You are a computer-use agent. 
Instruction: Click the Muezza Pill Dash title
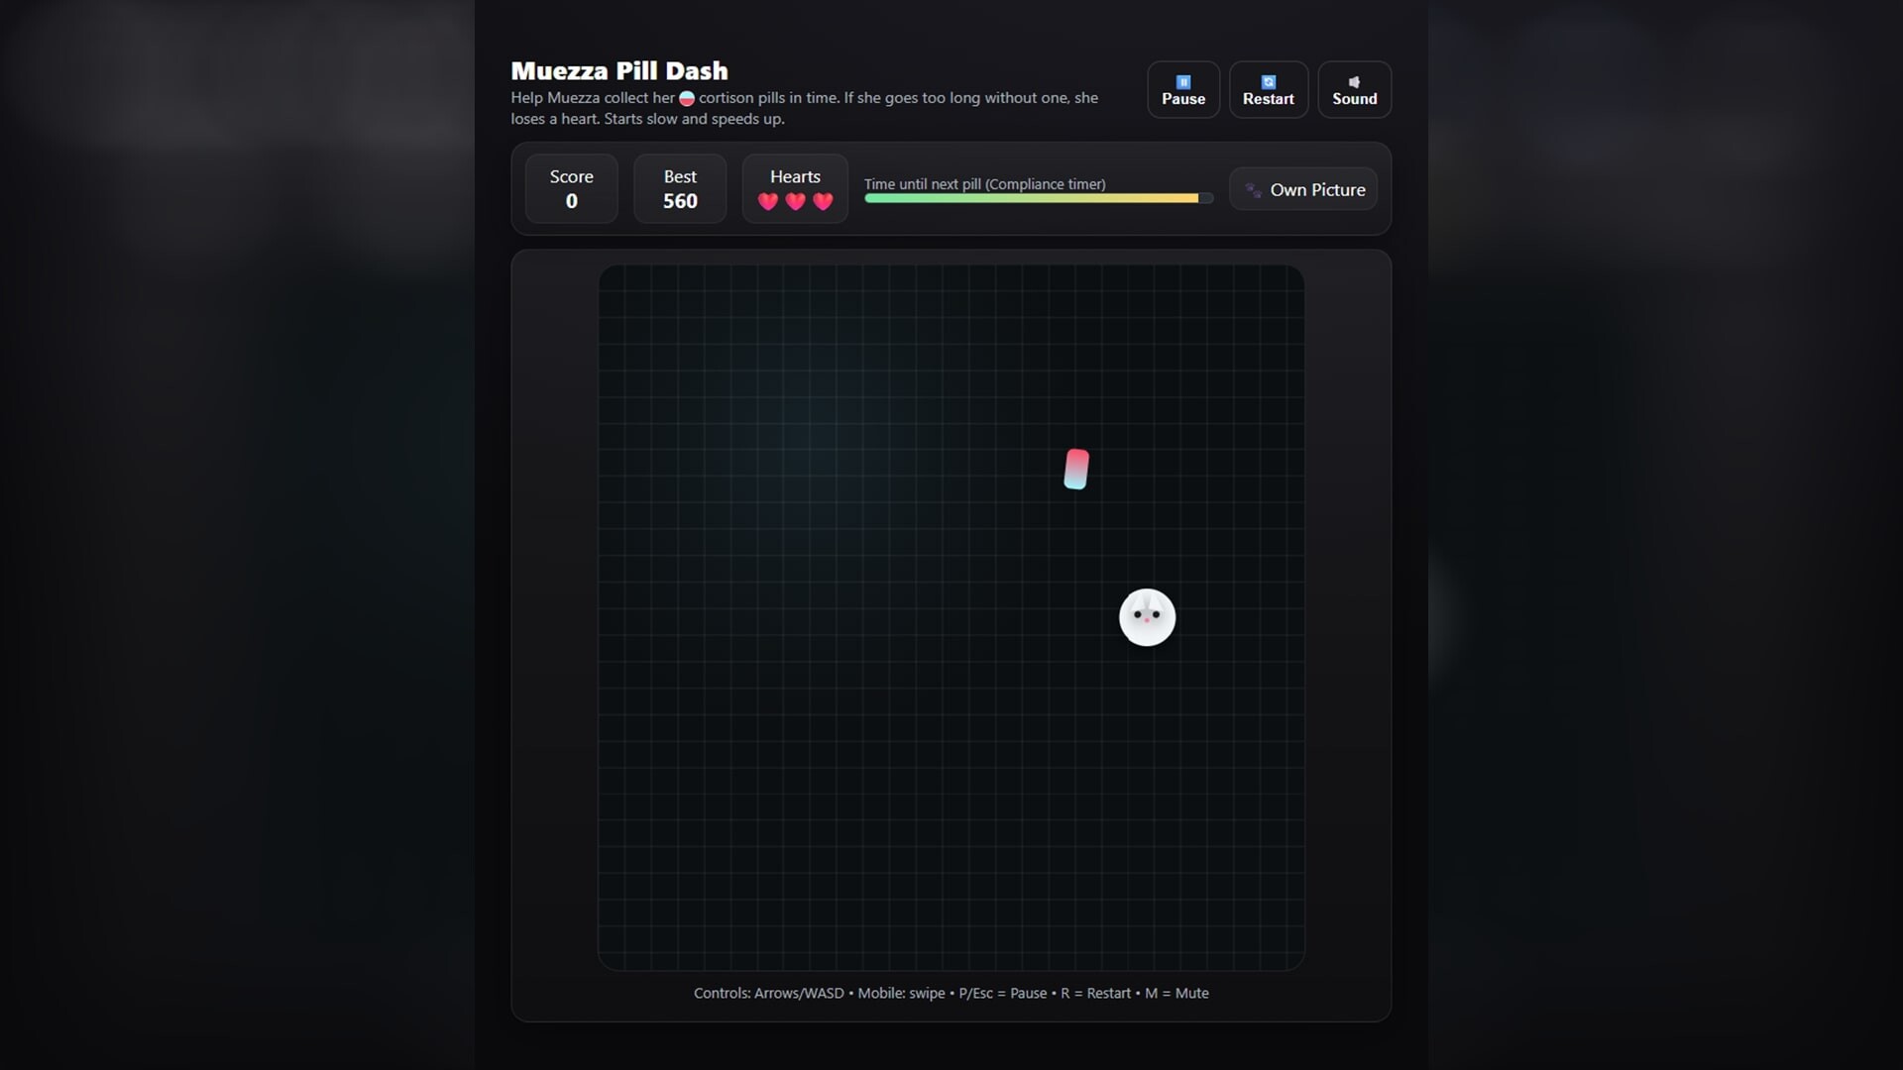tap(618, 70)
